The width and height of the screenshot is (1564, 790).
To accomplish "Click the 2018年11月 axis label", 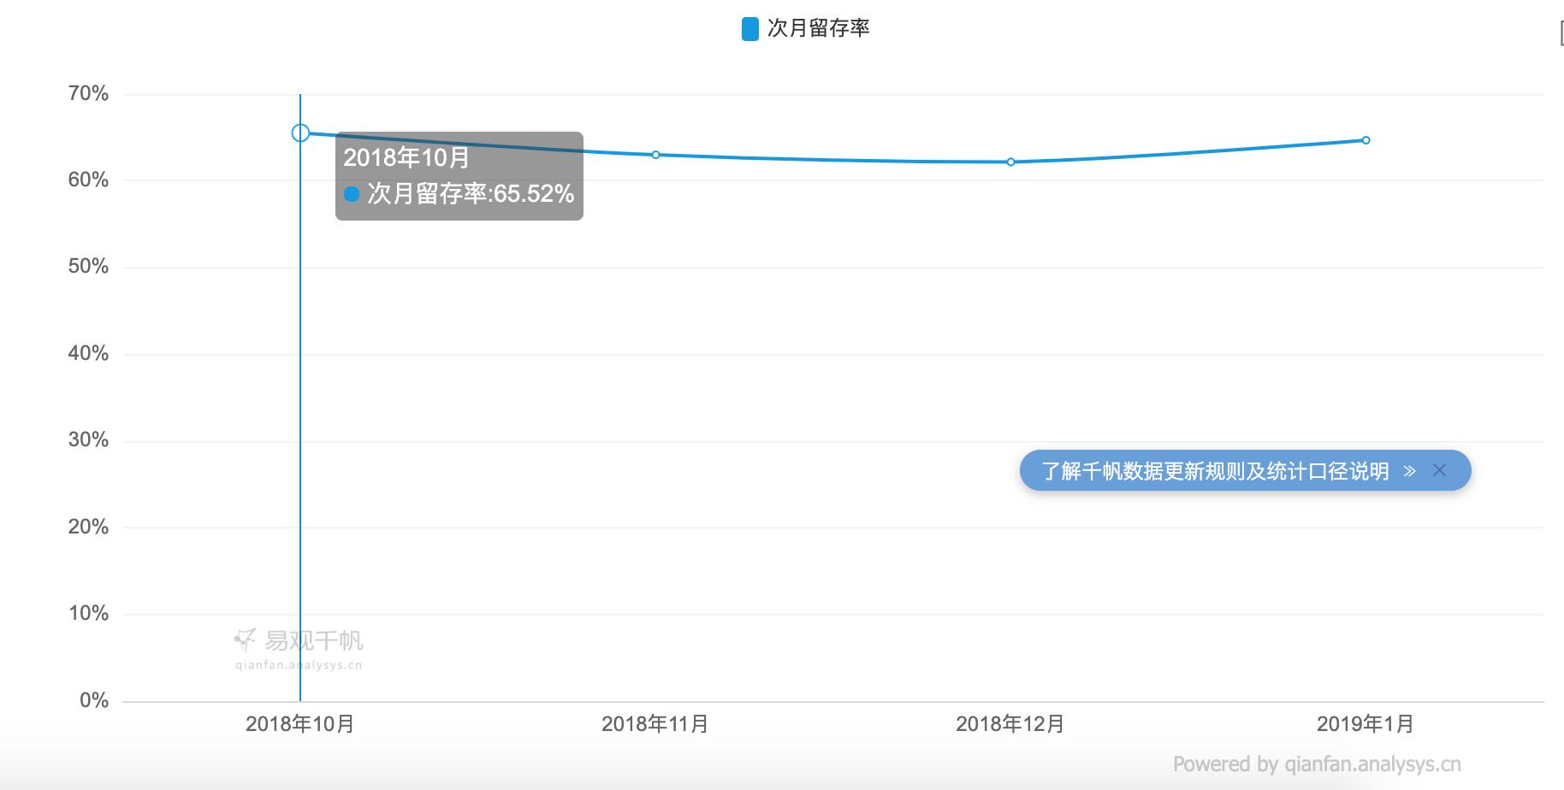I will tap(655, 723).
